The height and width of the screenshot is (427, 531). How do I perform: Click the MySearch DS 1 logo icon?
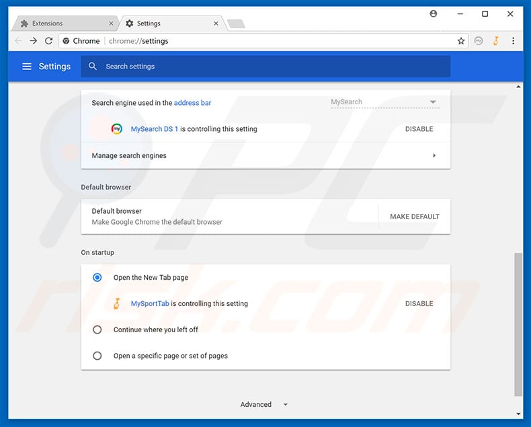[x=117, y=129]
